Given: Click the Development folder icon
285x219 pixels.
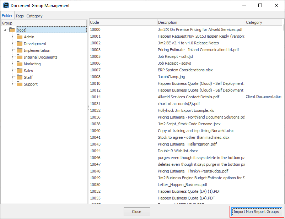Looking at the screenshot, I should click(19, 44).
